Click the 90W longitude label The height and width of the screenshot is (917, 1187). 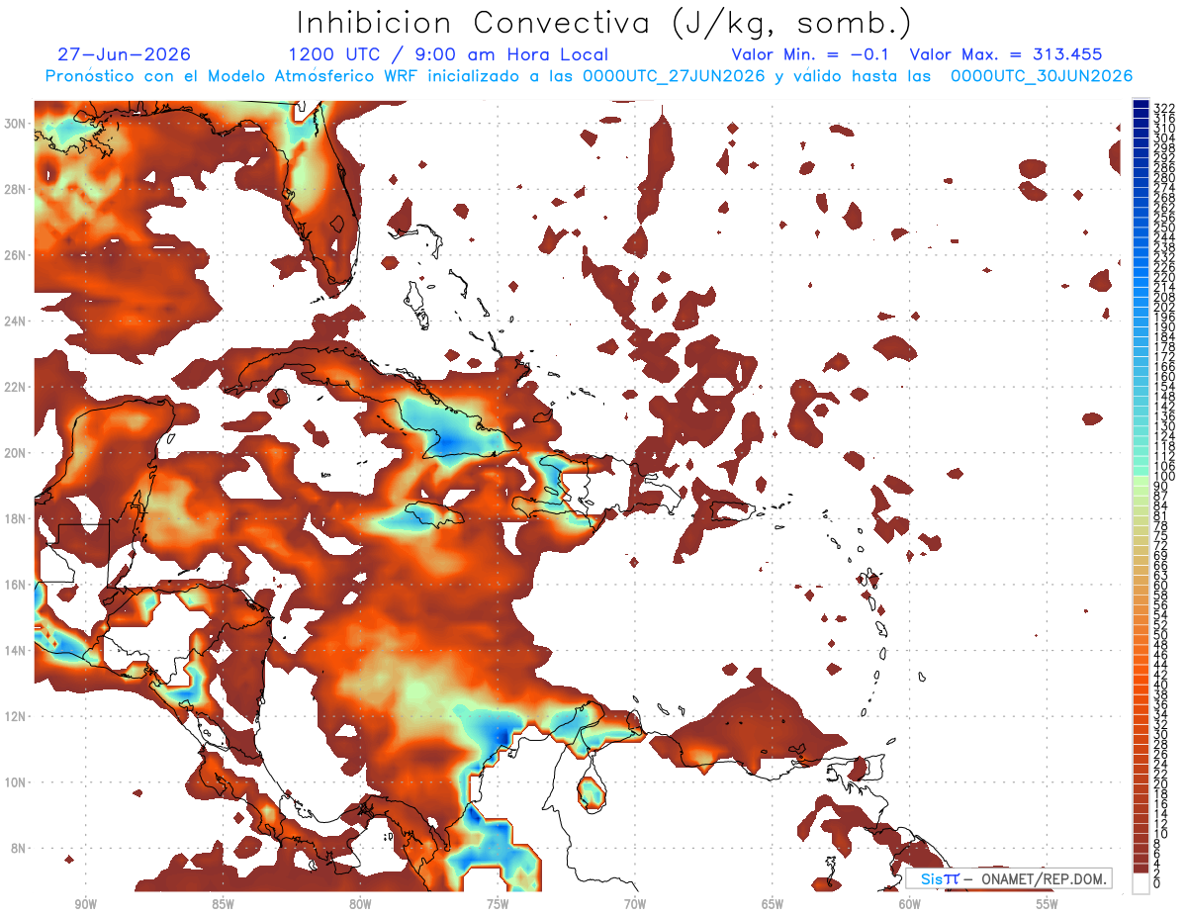point(85,904)
